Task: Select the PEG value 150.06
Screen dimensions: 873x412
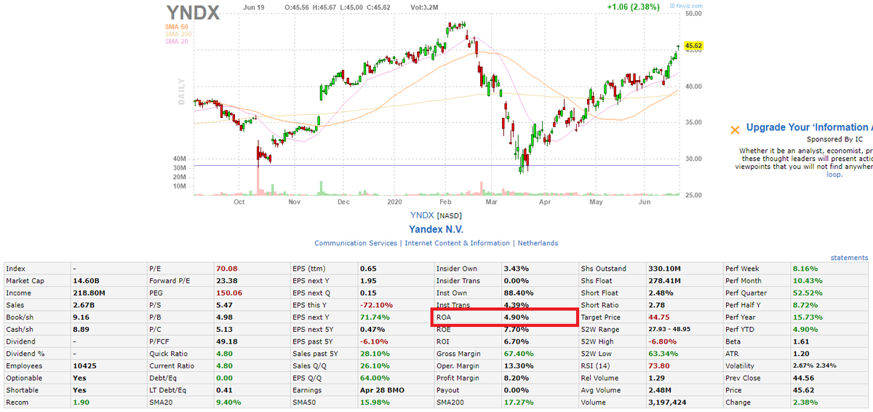Action: coord(229,293)
